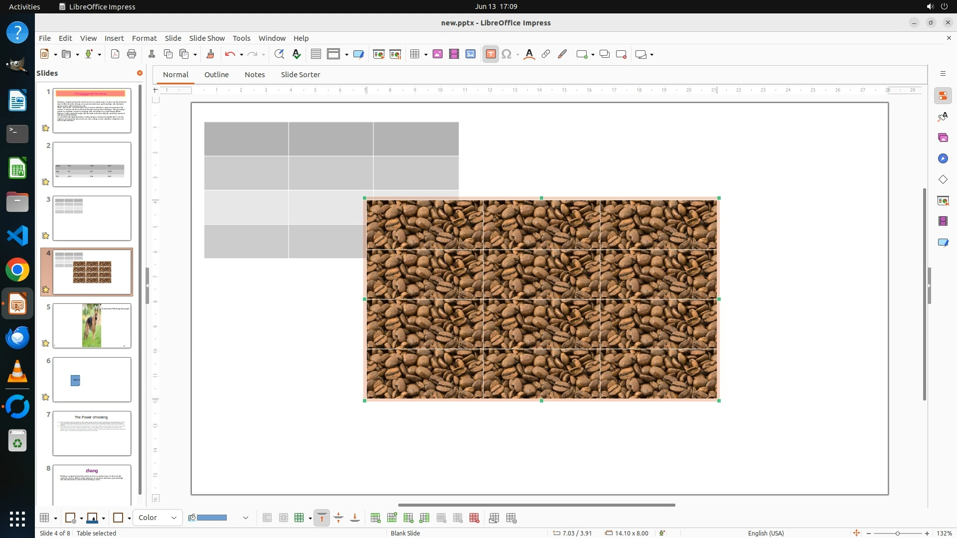Open the Insert Table dropdown arrow
Screen dimensions: 957x538
pyautogui.click(x=426, y=54)
